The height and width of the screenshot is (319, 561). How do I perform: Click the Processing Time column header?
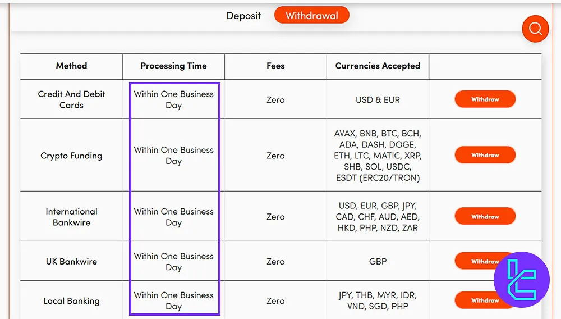pos(173,66)
